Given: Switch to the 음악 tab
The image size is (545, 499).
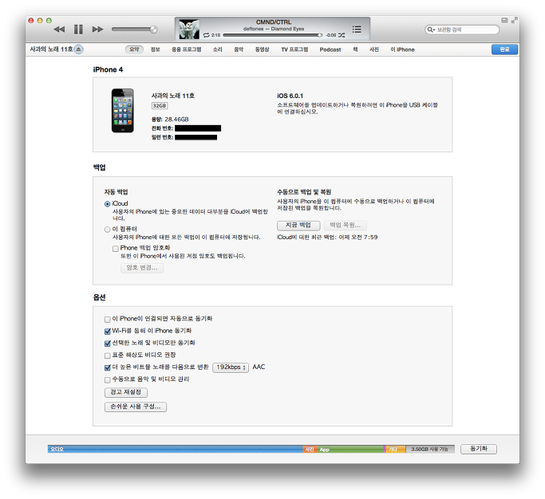Looking at the screenshot, I should (x=239, y=49).
